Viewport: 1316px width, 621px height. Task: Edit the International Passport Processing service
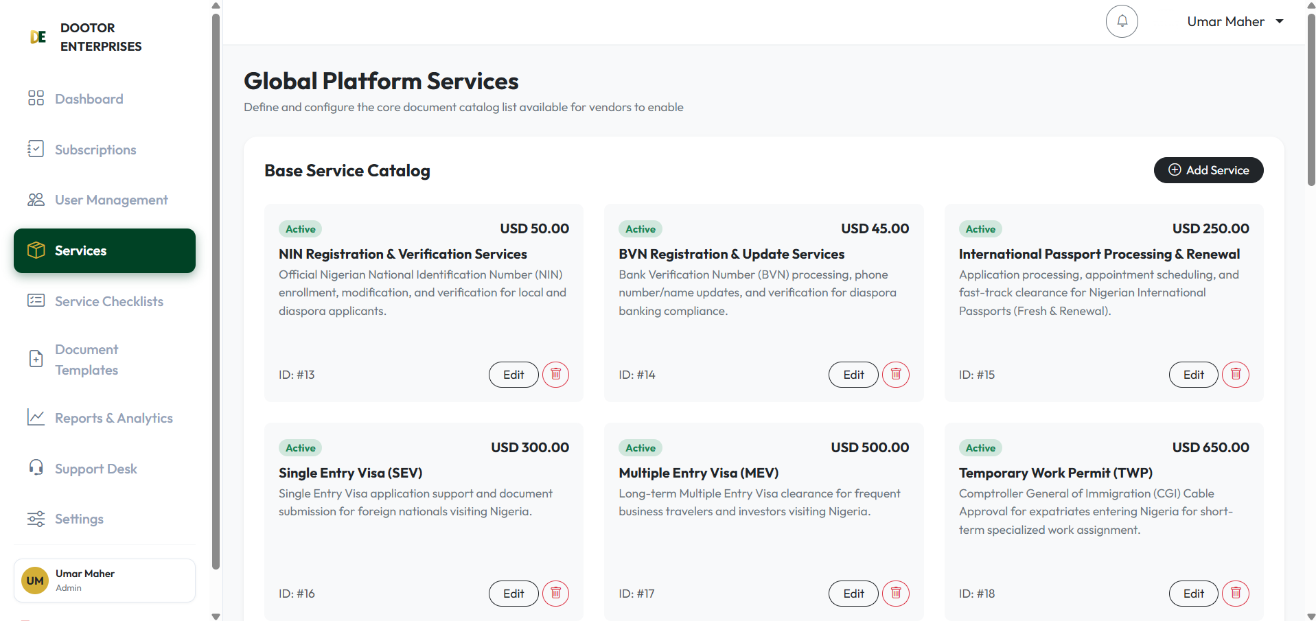point(1193,375)
